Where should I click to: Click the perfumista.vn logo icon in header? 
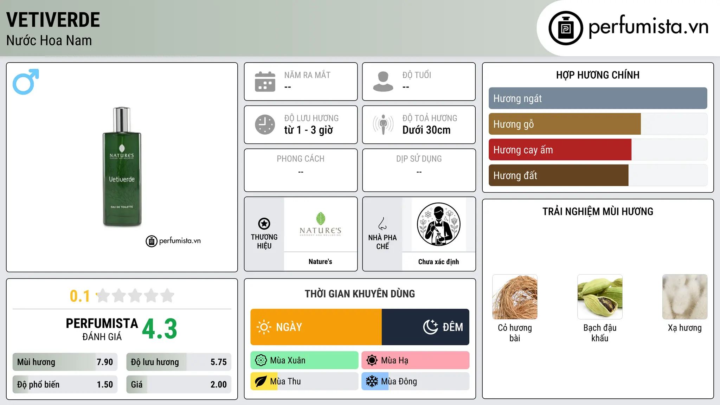566,28
